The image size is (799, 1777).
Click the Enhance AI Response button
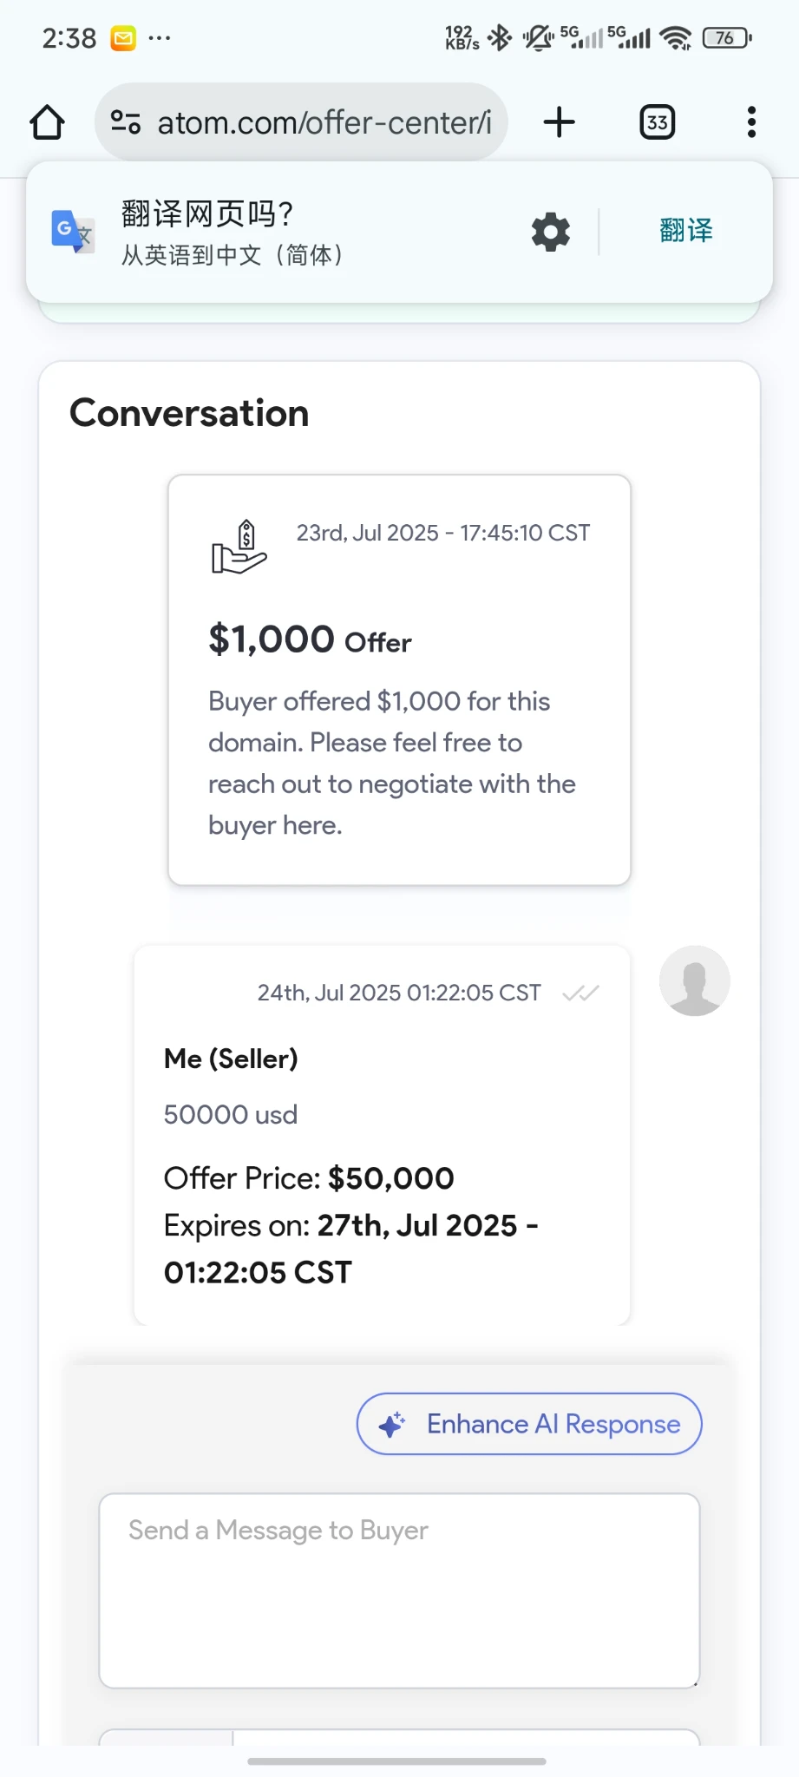point(529,1424)
